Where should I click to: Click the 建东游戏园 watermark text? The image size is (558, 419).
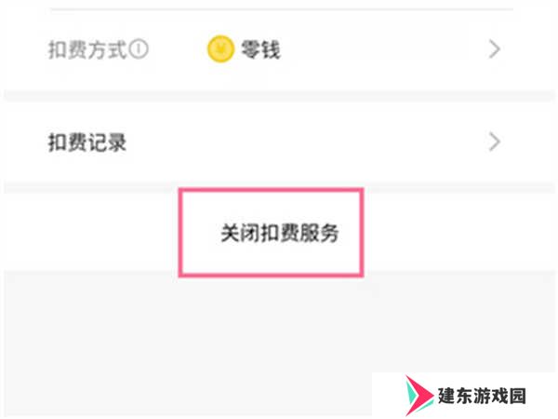(x=482, y=396)
